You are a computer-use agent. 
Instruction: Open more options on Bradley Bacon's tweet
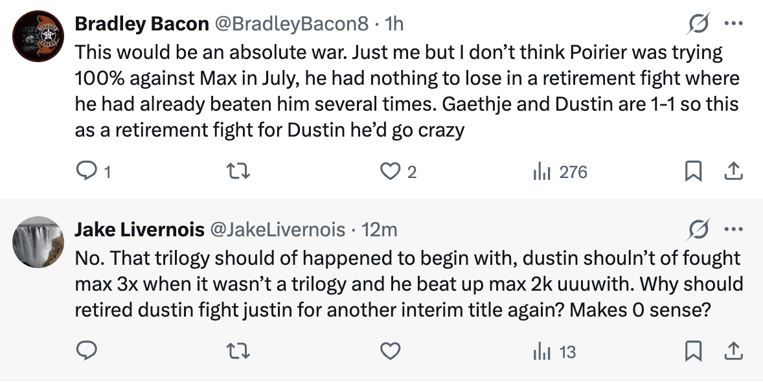[733, 25]
